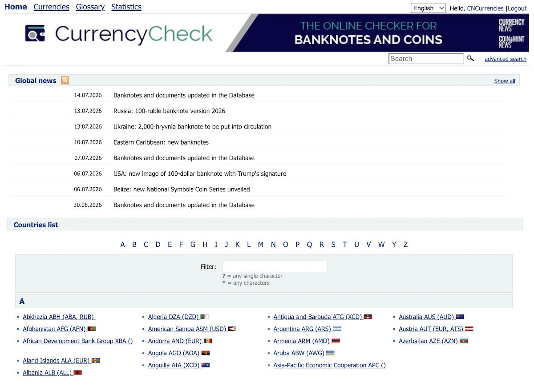534x391 pixels.
Task: Click the Aland Islands flag icon
Action: coord(95,361)
